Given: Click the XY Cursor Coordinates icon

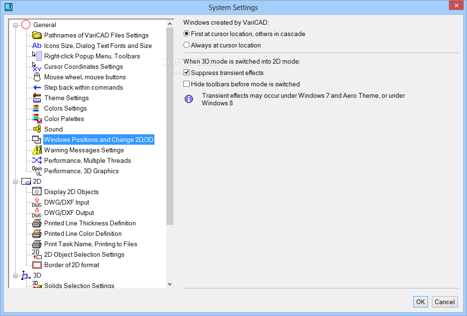Looking at the screenshot, I should 37,66.
